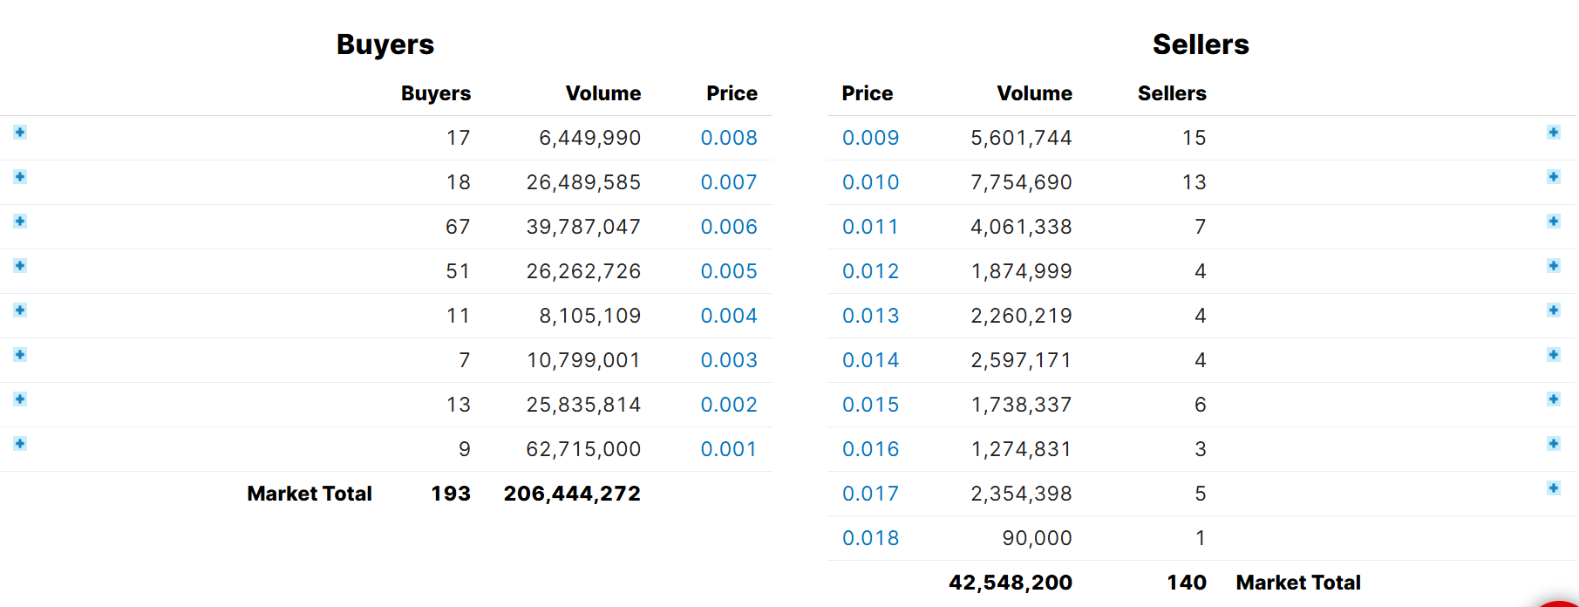Expand the buyers row priced 0.007
The height and width of the screenshot is (607, 1579).
pyautogui.click(x=20, y=177)
